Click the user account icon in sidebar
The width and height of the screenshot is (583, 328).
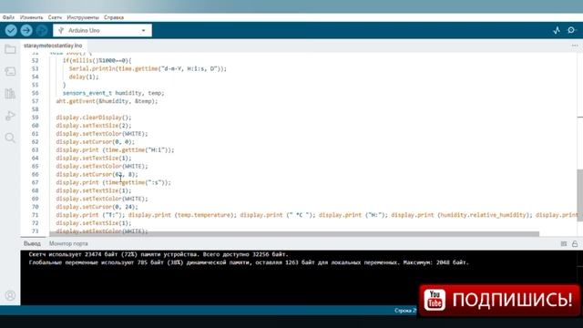click(x=10, y=295)
